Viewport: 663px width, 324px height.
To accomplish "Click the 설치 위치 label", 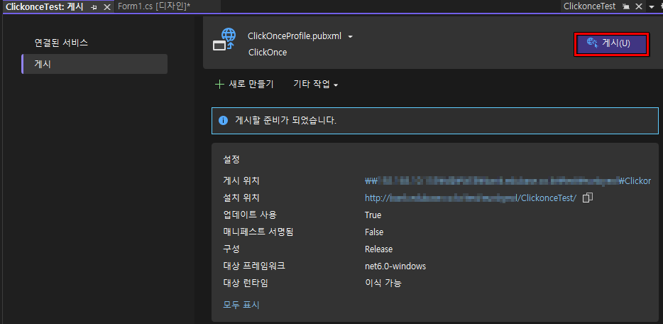I will [241, 198].
